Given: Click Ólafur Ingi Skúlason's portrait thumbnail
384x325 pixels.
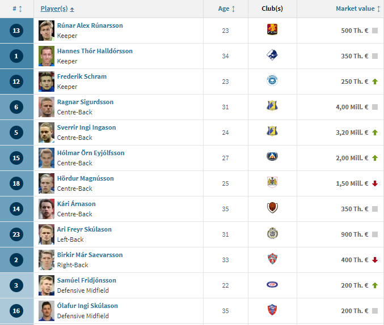Looking at the screenshot, I should [47, 311].
